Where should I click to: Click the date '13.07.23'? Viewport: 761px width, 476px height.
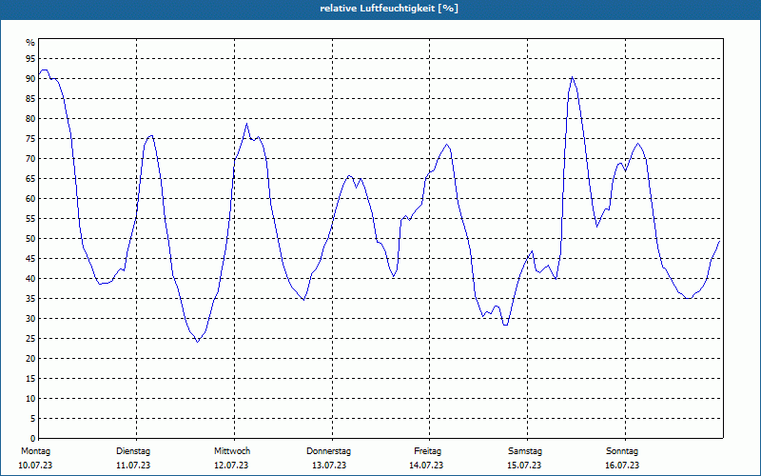(329, 466)
